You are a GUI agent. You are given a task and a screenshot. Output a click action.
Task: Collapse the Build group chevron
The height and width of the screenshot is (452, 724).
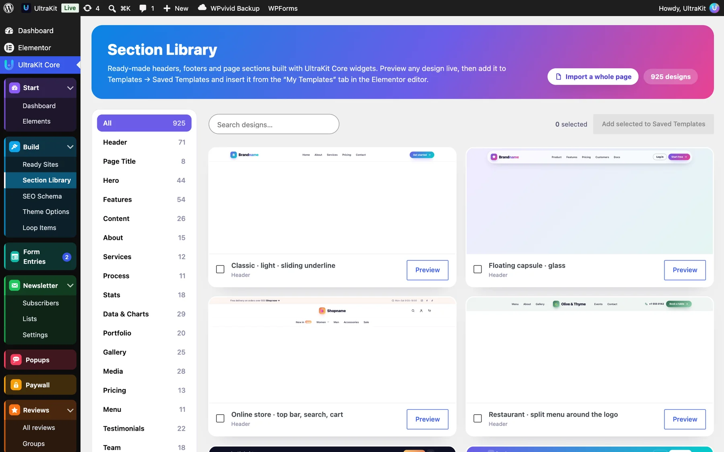70,147
